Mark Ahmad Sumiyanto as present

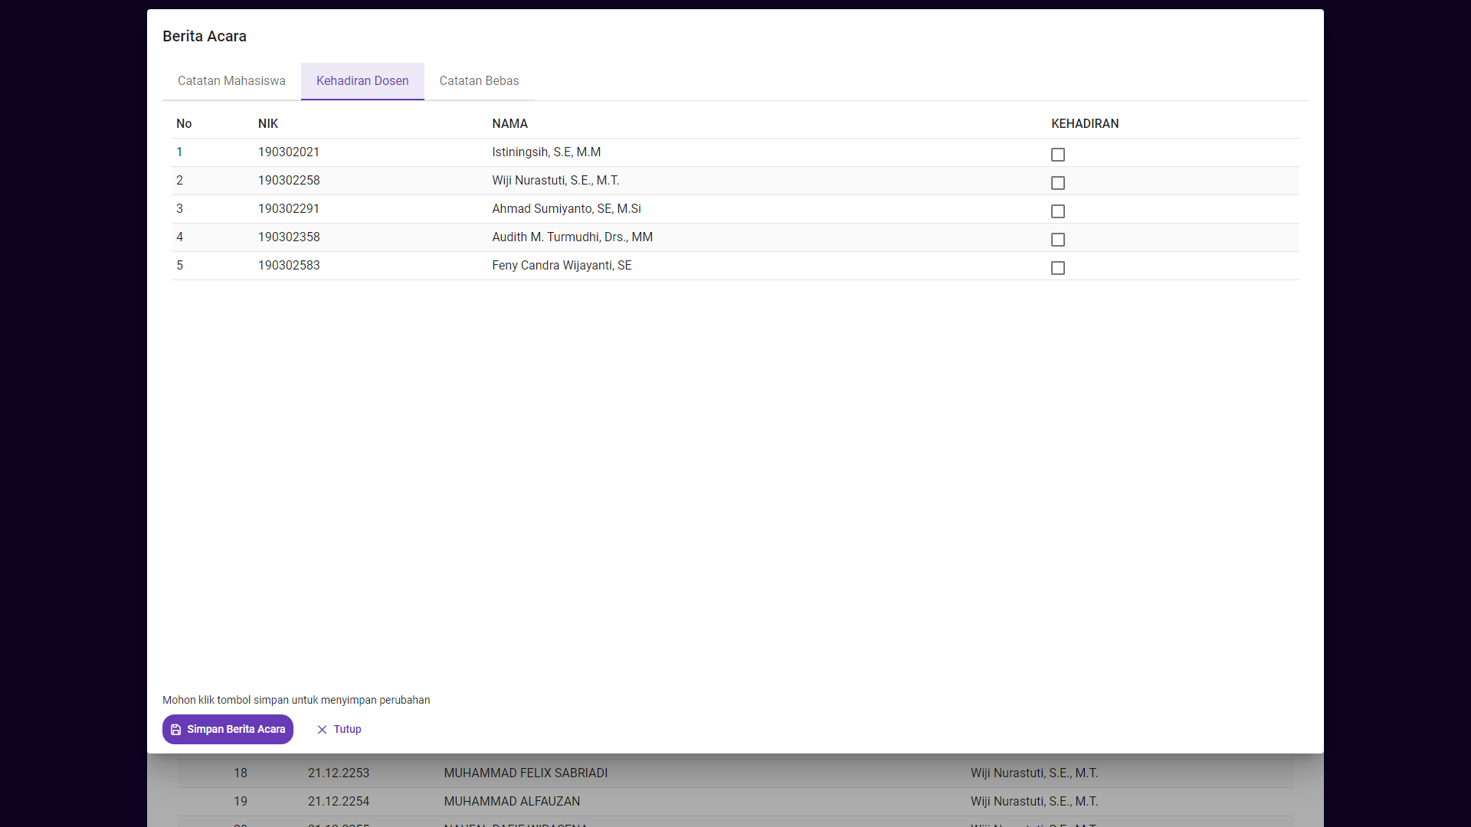tap(1058, 211)
